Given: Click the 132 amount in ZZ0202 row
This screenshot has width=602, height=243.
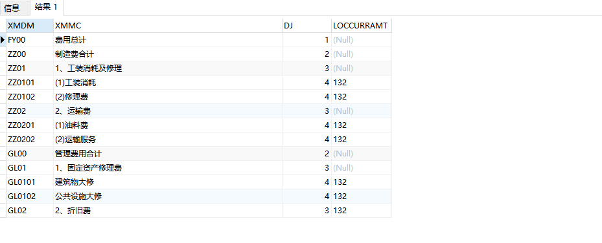Looking at the screenshot, I should (x=362, y=139).
